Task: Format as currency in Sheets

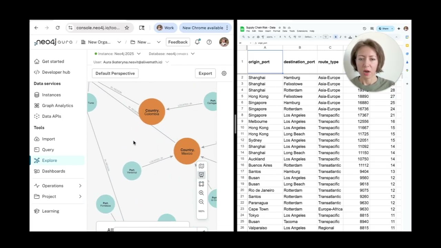Action: click(280, 37)
